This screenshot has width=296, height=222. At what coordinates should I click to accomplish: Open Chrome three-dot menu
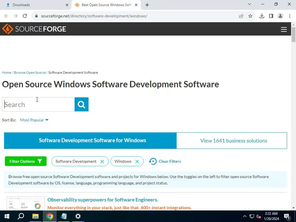[x=290, y=16]
